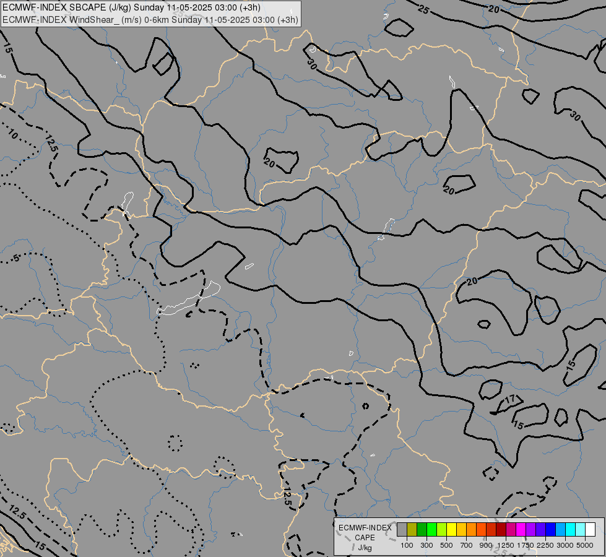This screenshot has width=606, height=557.
Task: Select the olive swatch in the CAPE legend
Action: 412,529
